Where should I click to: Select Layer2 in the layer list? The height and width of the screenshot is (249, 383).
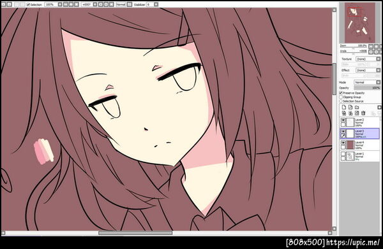[360, 122]
